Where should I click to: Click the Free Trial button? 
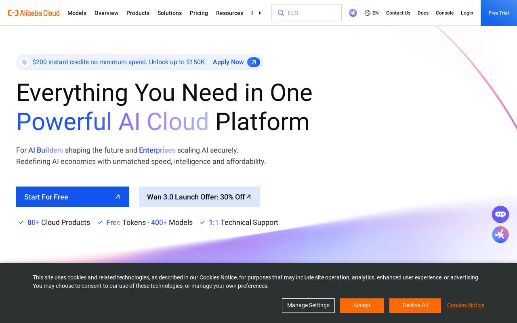coord(499,13)
